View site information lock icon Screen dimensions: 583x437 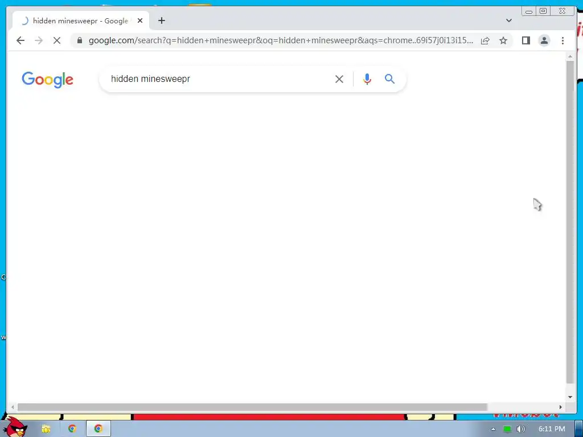[80, 40]
